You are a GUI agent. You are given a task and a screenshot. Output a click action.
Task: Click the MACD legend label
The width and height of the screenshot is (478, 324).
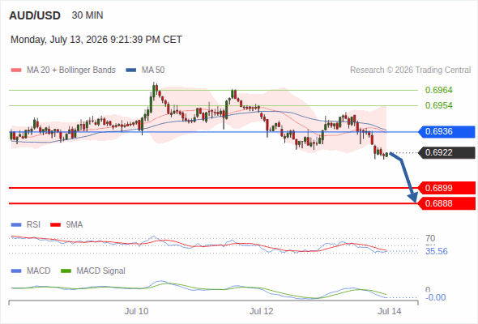click(39, 271)
